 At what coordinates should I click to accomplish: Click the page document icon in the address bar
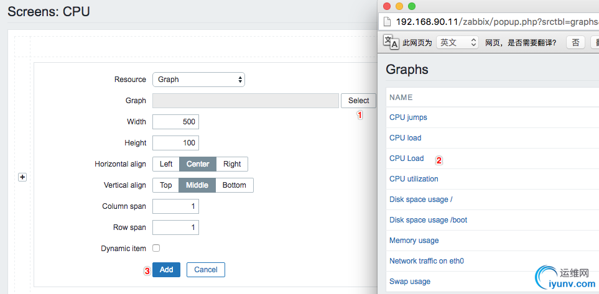coord(387,22)
